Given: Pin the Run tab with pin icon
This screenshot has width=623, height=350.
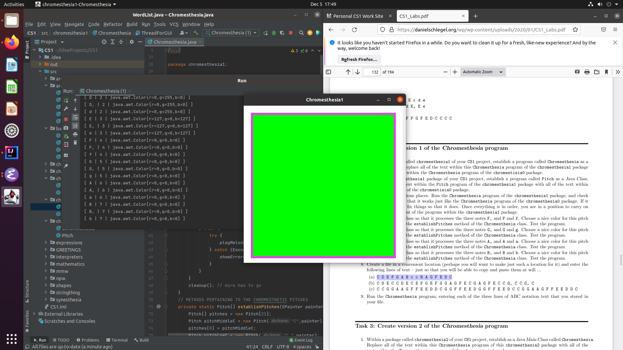Looking at the screenshot, I should pyautogui.click(x=66, y=166).
